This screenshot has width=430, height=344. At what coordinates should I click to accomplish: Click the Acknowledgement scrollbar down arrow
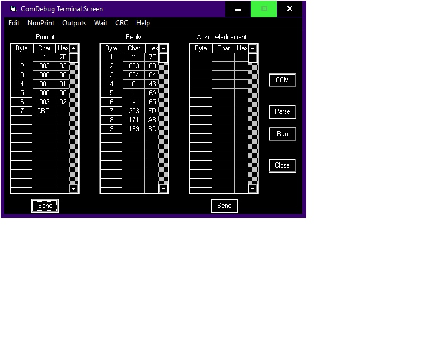point(253,188)
